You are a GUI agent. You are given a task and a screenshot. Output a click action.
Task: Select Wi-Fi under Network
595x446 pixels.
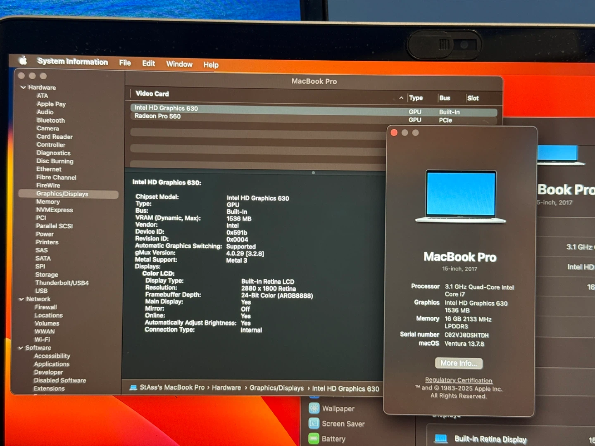(x=42, y=339)
